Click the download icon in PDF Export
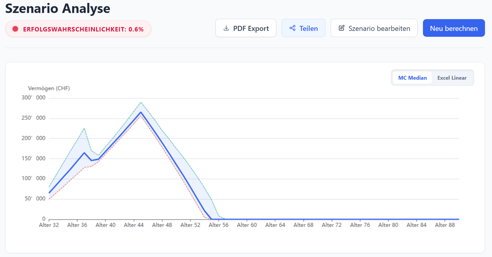The image size is (492, 257). pyautogui.click(x=226, y=28)
